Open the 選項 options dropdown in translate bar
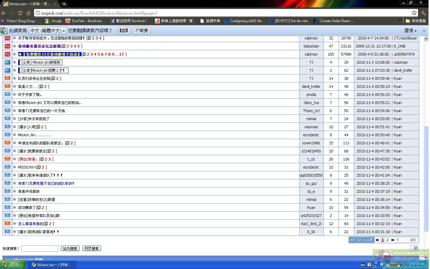Screen dimensions: 430x269 (410, 30)
